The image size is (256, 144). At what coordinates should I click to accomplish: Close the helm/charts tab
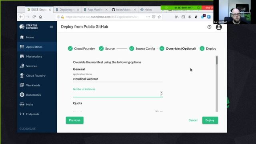pyautogui.click(x=135, y=10)
